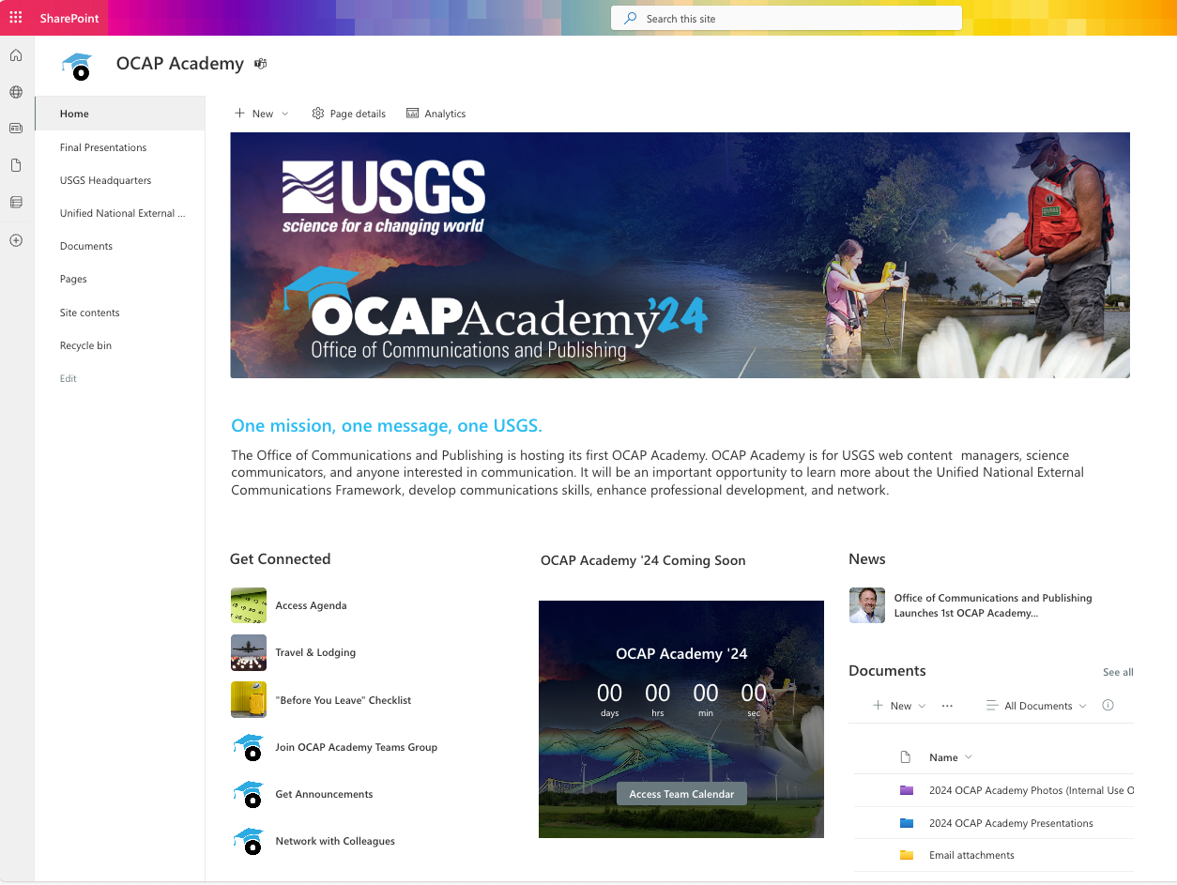This screenshot has height=885, width=1177.
Task: Click the yellow Email attachments folder icon
Action: click(x=907, y=855)
